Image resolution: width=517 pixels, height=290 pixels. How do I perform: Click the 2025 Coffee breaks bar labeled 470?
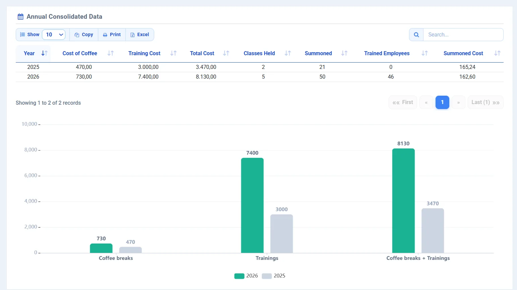point(130,250)
